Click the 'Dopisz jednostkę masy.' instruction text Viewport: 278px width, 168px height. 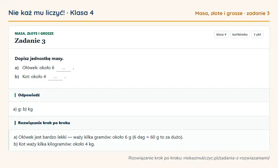[39, 58]
